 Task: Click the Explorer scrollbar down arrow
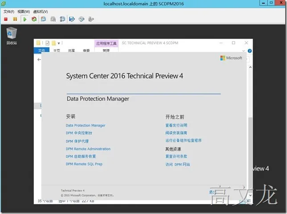coord(250,195)
